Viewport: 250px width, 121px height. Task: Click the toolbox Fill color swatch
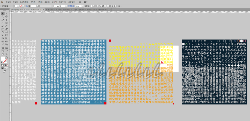pyautogui.click(x=3, y=58)
